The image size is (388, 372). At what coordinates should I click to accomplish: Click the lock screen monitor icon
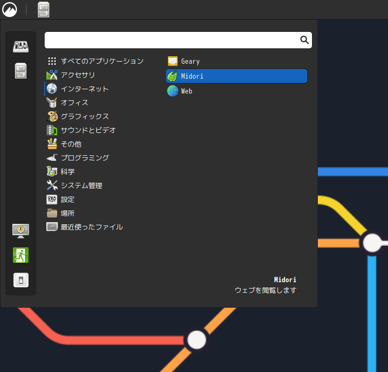point(21,231)
